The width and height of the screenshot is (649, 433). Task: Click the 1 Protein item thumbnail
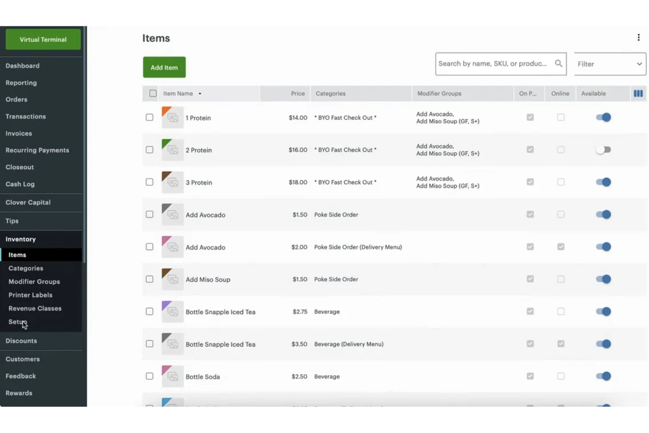172,117
